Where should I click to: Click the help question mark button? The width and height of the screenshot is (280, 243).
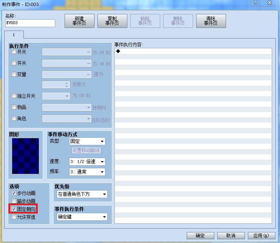click(x=255, y=3)
